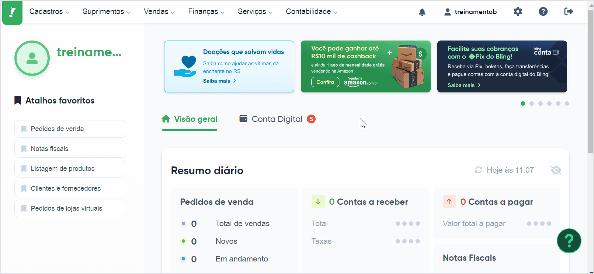Click the Amazon logo in the cashback banner
The image size is (594, 274).
point(361,81)
